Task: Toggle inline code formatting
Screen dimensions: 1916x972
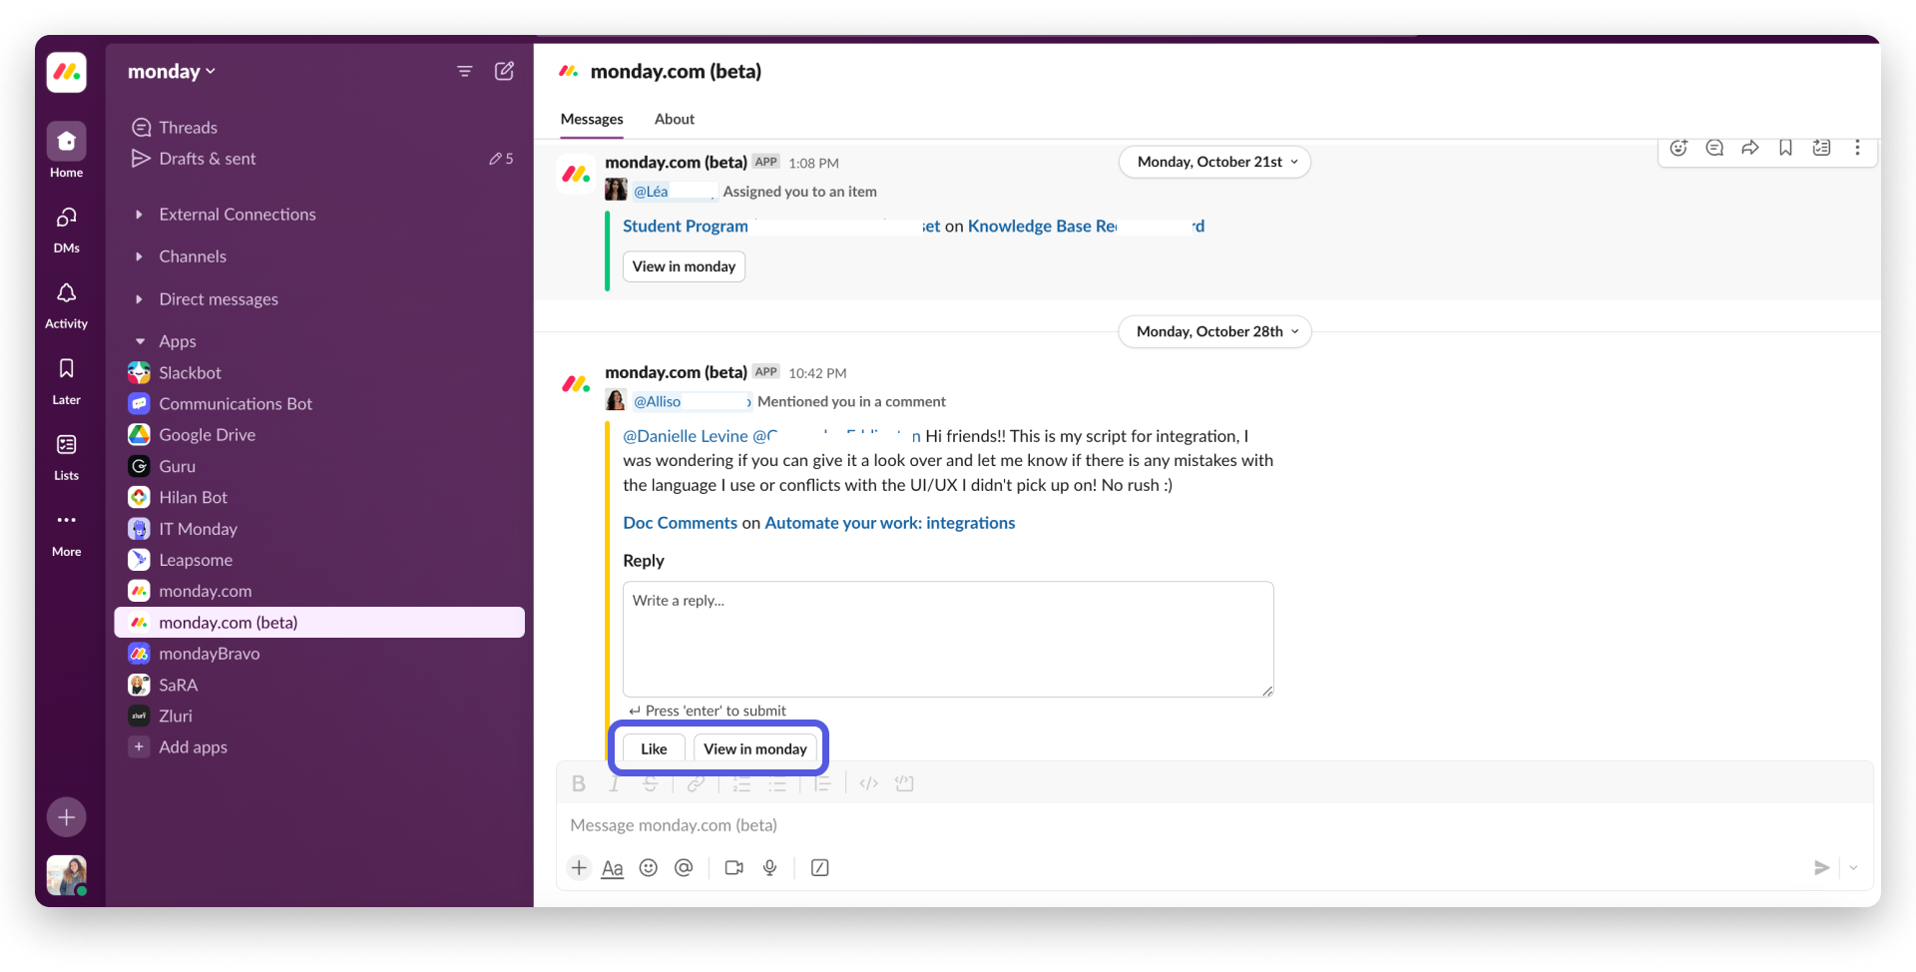Action: tap(869, 783)
